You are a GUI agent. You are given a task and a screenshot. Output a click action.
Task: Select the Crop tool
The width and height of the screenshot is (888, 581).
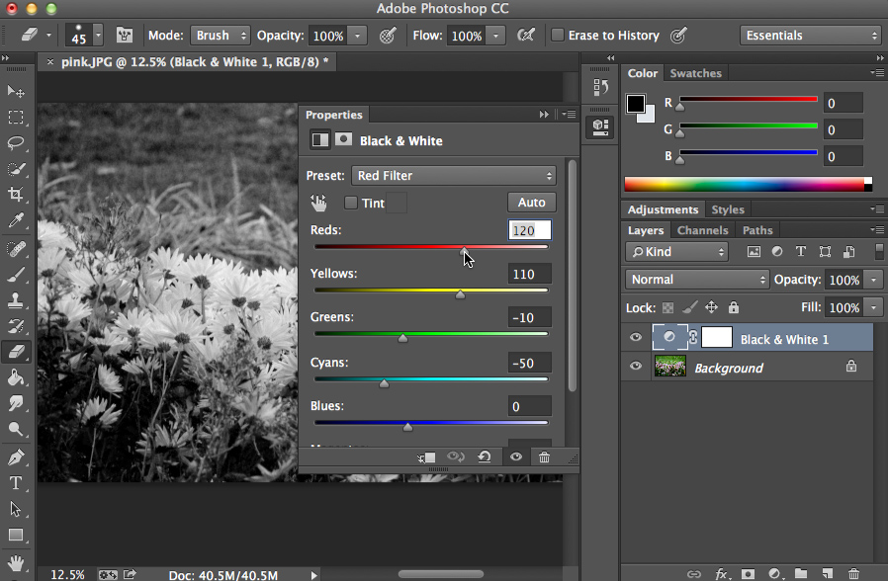click(16, 194)
